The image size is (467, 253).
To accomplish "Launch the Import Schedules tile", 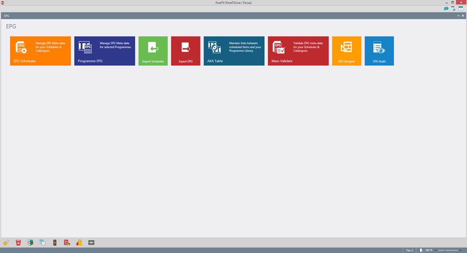I will [x=153, y=51].
